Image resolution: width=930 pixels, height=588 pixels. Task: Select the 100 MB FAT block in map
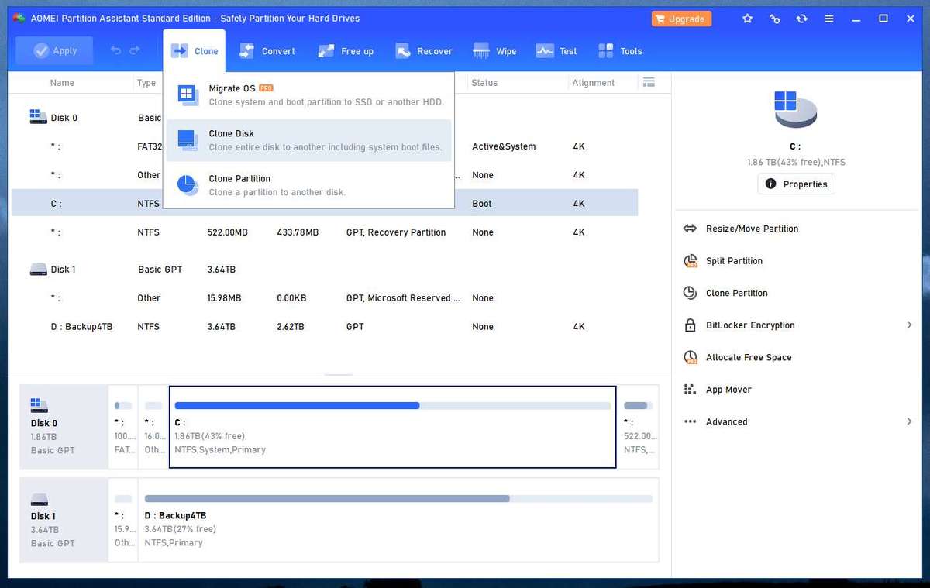tap(123, 427)
